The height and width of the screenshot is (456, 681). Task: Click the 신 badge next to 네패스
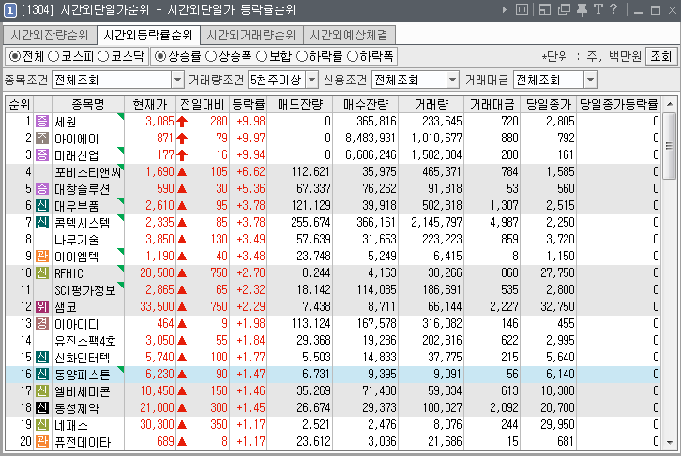(x=41, y=425)
